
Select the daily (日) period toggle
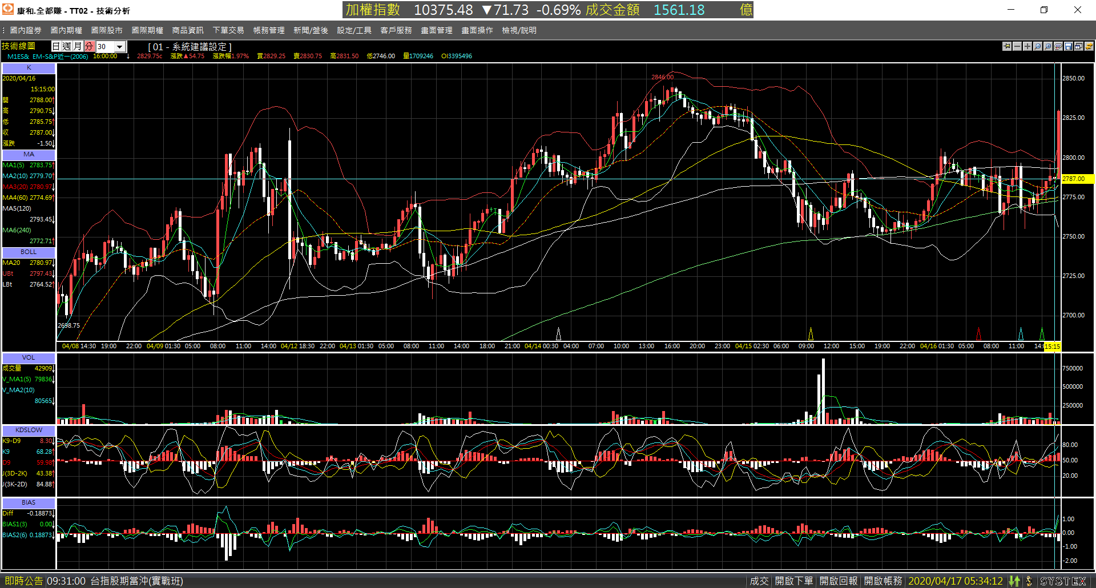point(56,46)
